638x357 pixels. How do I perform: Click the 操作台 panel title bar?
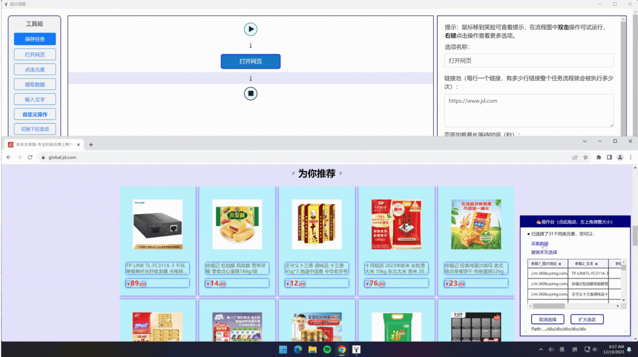click(575, 222)
